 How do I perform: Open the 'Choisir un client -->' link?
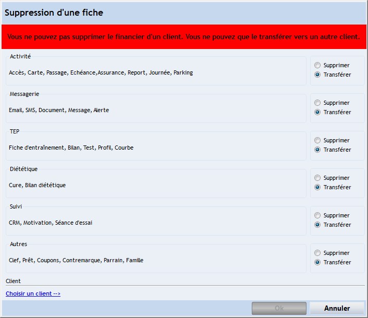point(33,293)
